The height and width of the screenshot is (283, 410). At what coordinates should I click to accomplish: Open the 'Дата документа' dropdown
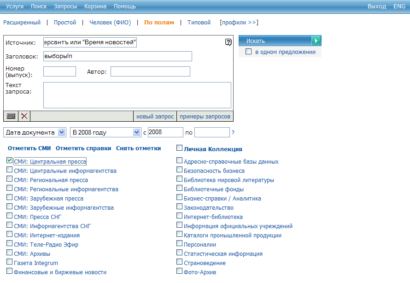[x=62, y=132]
